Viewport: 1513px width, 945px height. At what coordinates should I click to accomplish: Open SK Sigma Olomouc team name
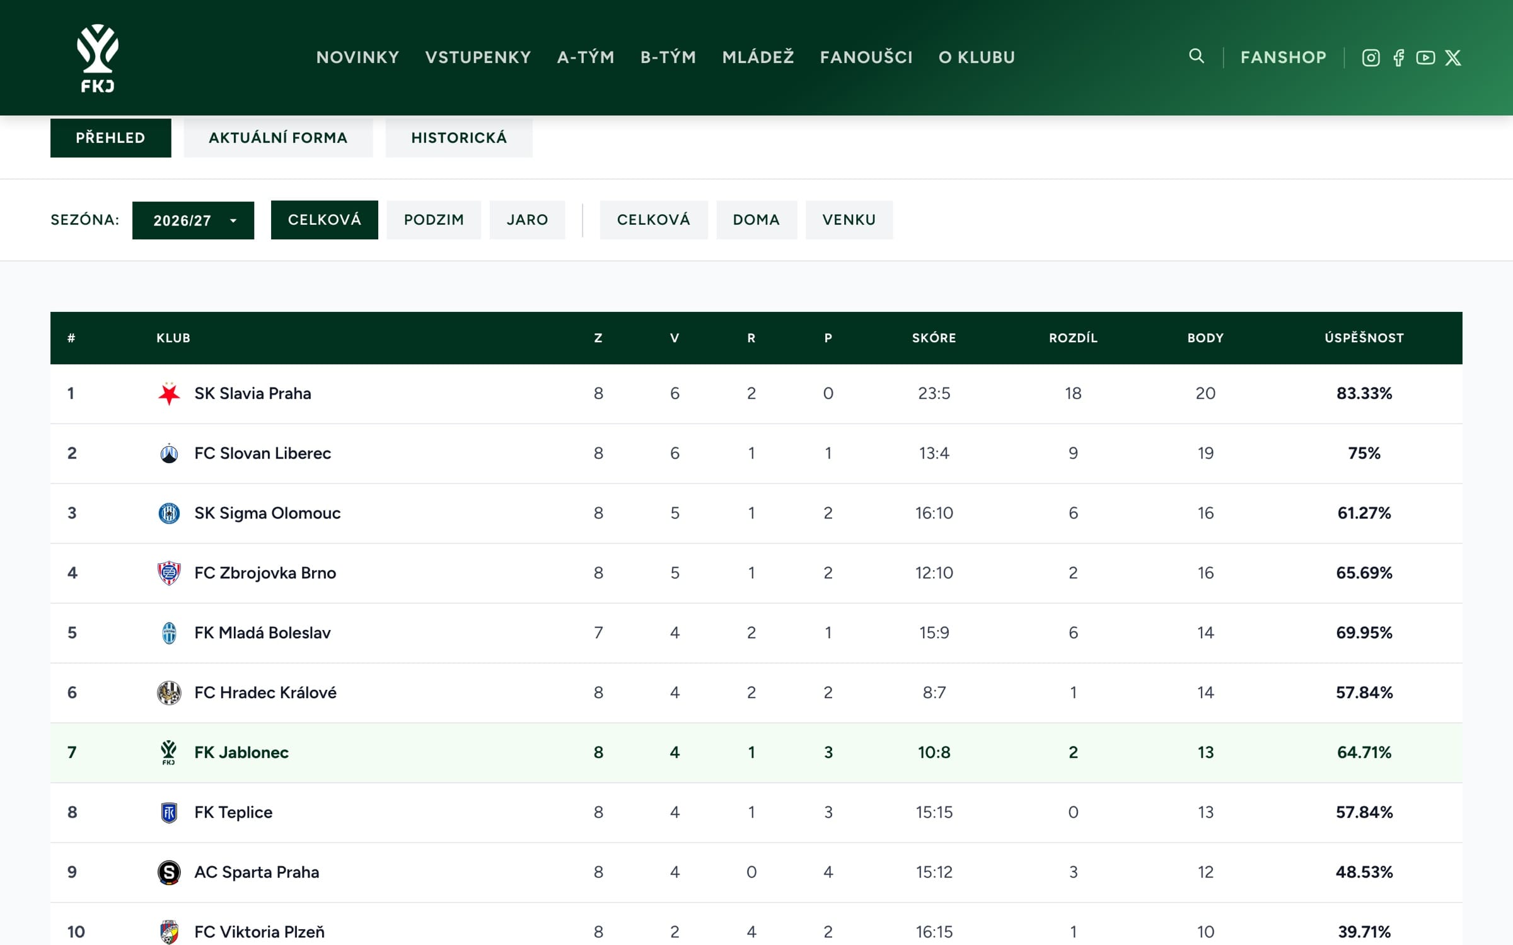point(267,513)
